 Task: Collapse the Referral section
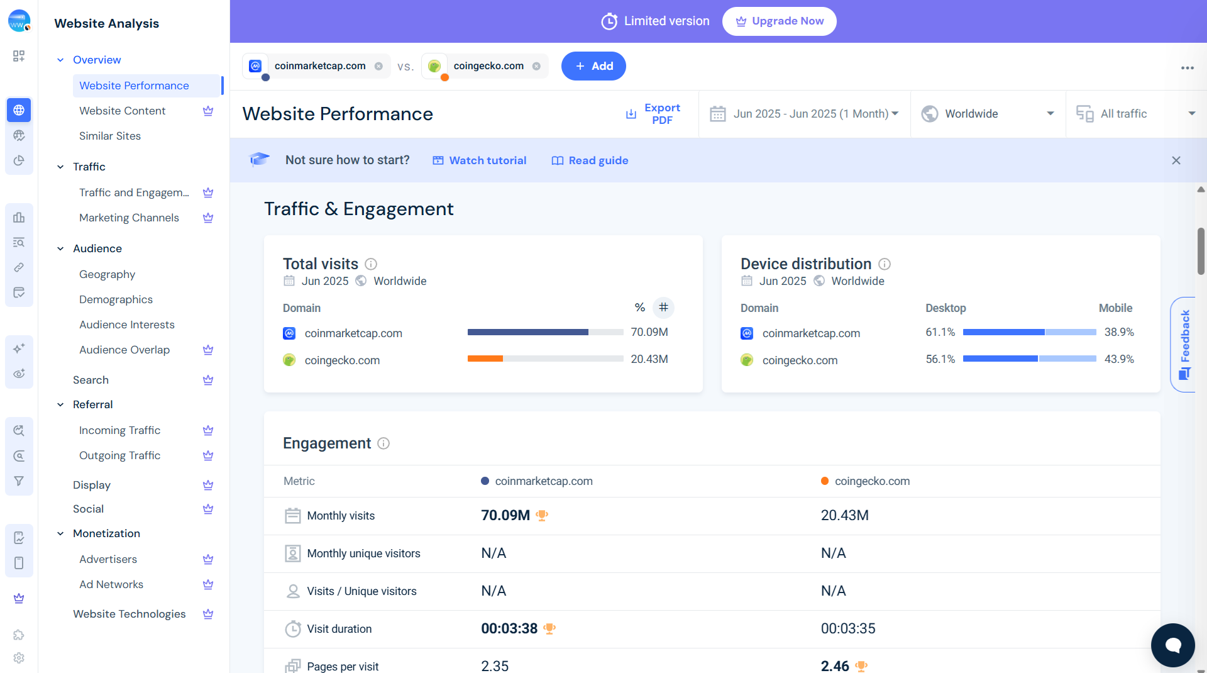tap(60, 404)
